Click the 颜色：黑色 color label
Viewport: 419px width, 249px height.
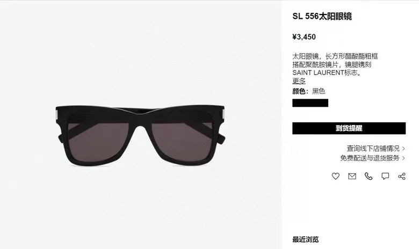click(309, 91)
